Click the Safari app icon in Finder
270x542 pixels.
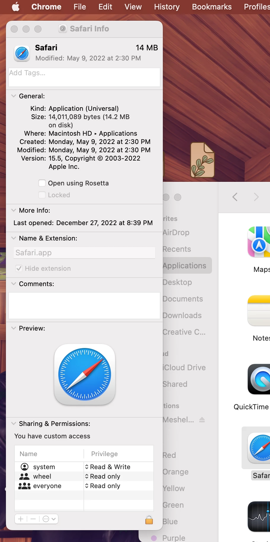pyautogui.click(x=259, y=448)
